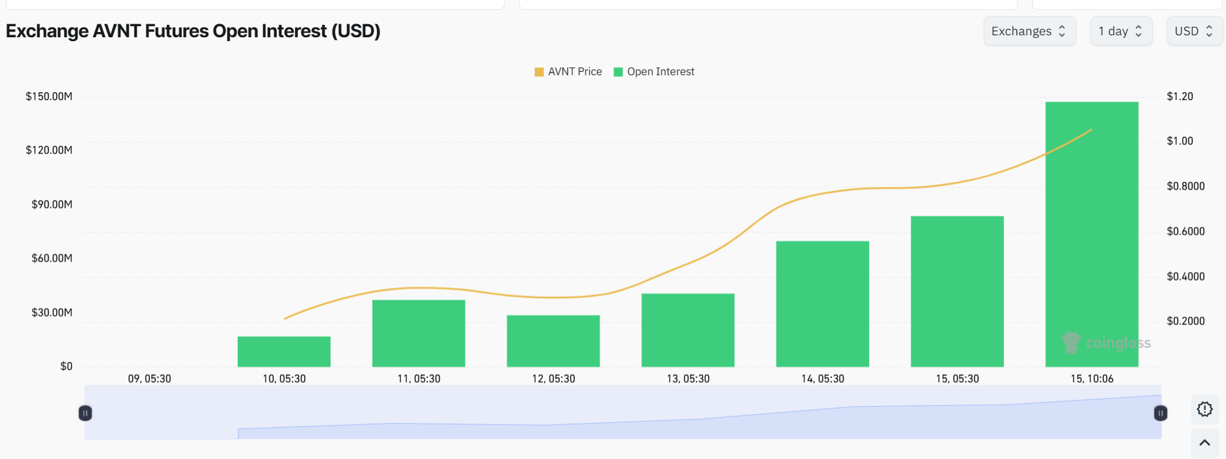Click the green bar above 15, 05:30
Screen dimensions: 1226x459
pyautogui.click(x=957, y=292)
